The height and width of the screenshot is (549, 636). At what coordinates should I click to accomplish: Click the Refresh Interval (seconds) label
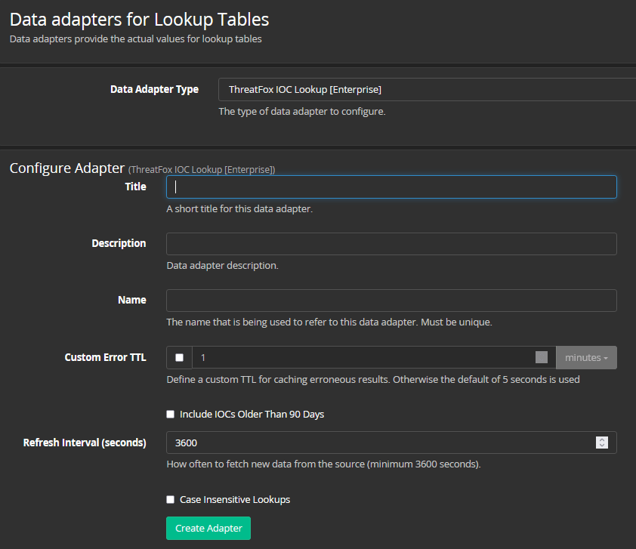pyautogui.click(x=85, y=443)
